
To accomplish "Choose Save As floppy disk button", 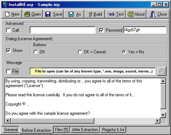I will tap(74, 14).
